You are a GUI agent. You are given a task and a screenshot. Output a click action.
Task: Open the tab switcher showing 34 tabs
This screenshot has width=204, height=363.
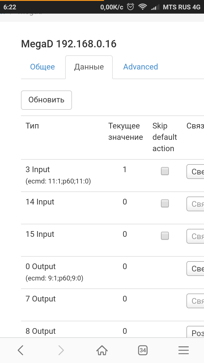143,350
